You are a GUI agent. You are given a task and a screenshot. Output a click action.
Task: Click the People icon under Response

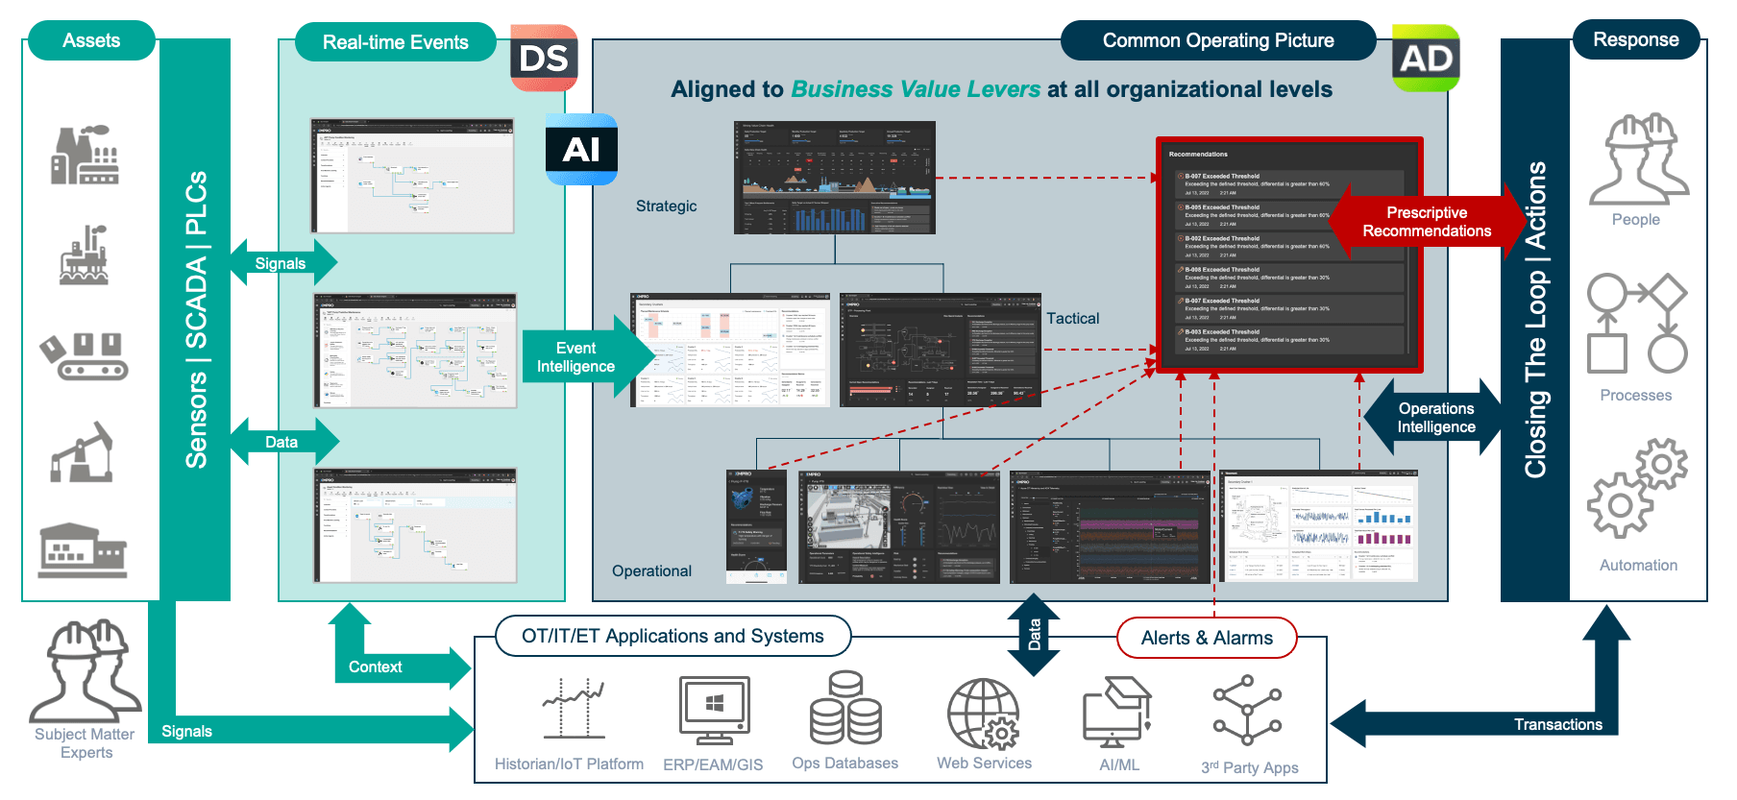[1637, 158]
